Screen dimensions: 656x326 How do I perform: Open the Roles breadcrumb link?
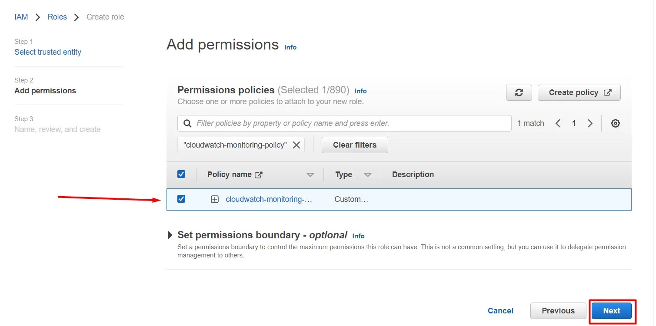[x=57, y=16]
